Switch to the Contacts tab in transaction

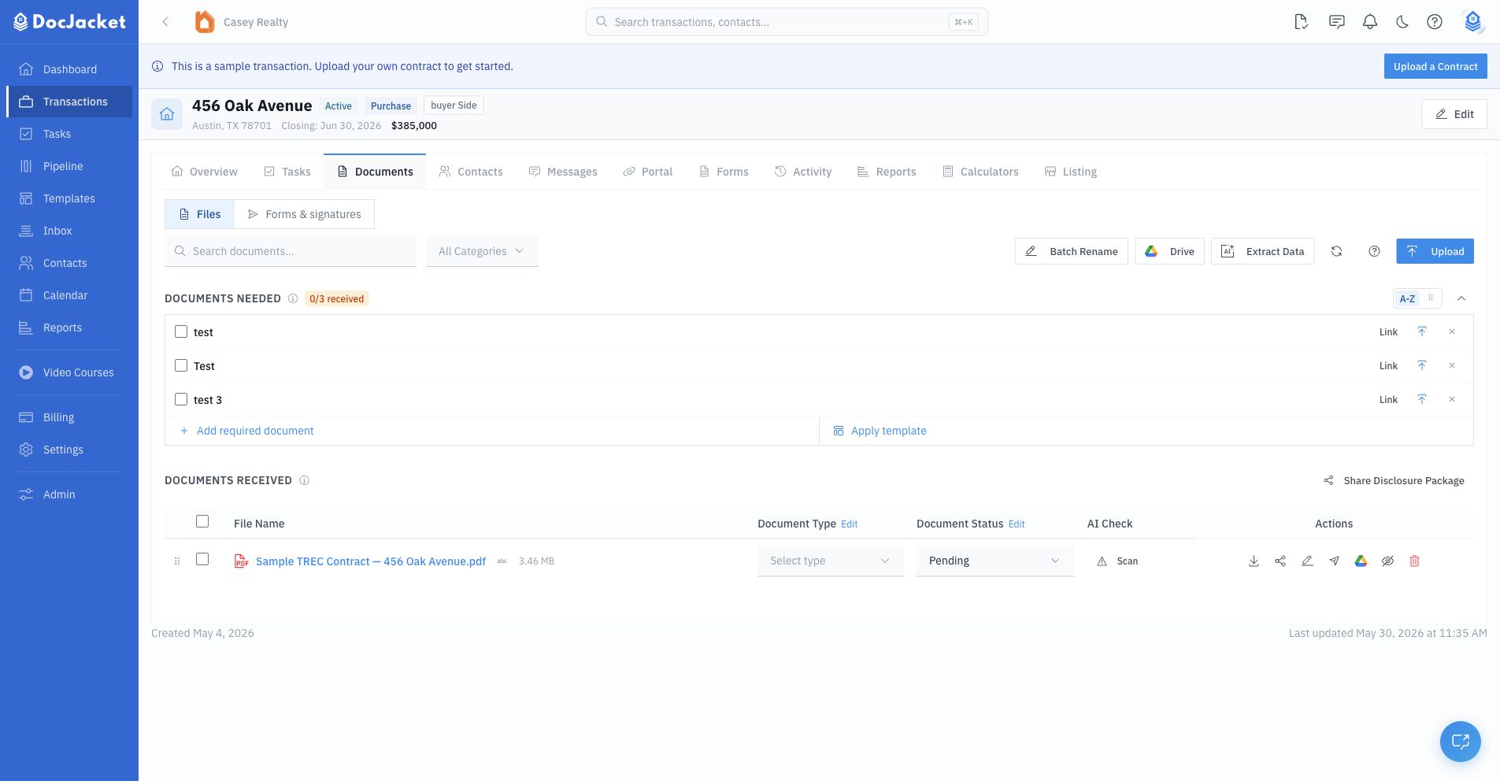[471, 172]
